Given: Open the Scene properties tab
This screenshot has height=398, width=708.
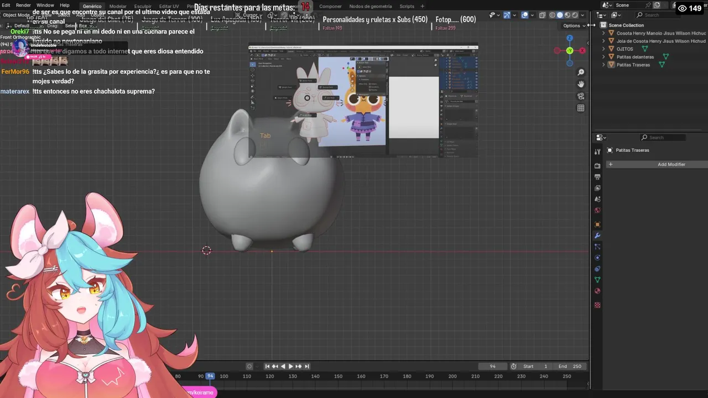Looking at the screenshot, I should click(x=597, y=199).
